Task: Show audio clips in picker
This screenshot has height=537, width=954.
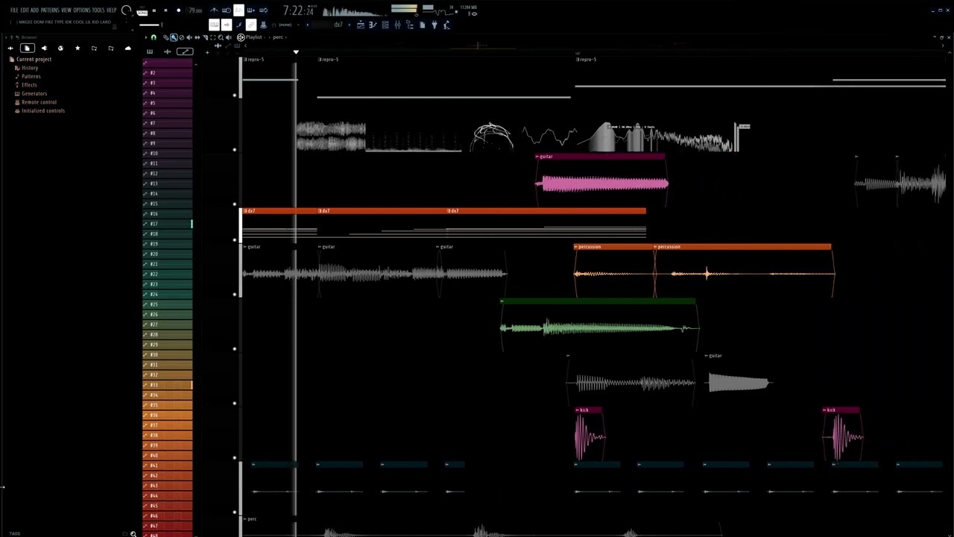Action: tap(167, 51)
